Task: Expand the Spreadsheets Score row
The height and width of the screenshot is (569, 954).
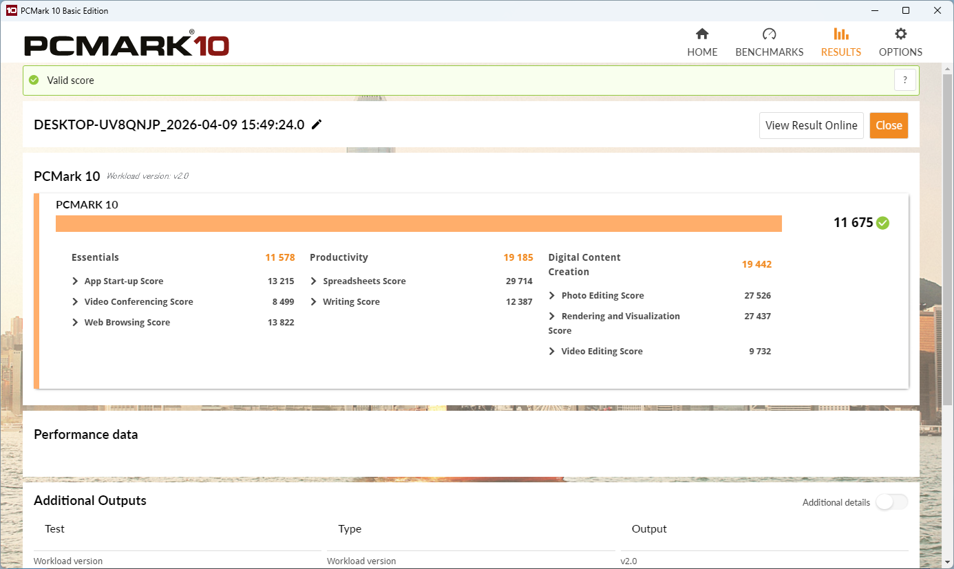Action: tap(314, 281)
